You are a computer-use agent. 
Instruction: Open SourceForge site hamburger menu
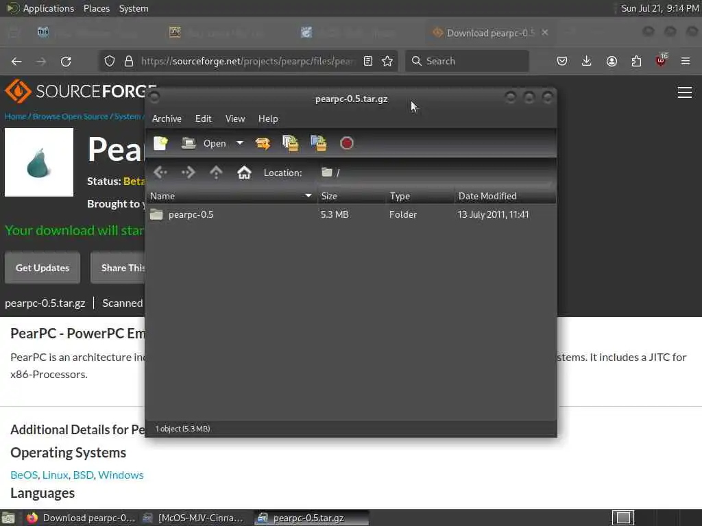(685, 92)
